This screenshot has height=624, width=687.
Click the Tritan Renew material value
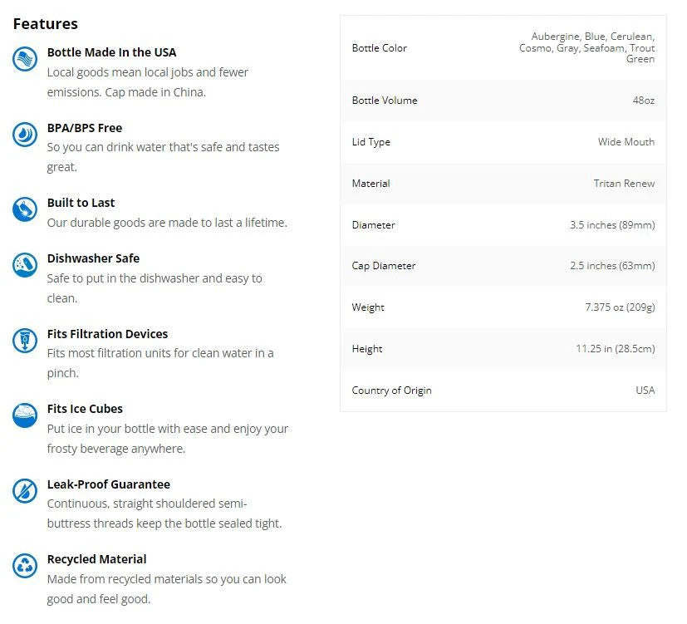[x=624, y=183]
